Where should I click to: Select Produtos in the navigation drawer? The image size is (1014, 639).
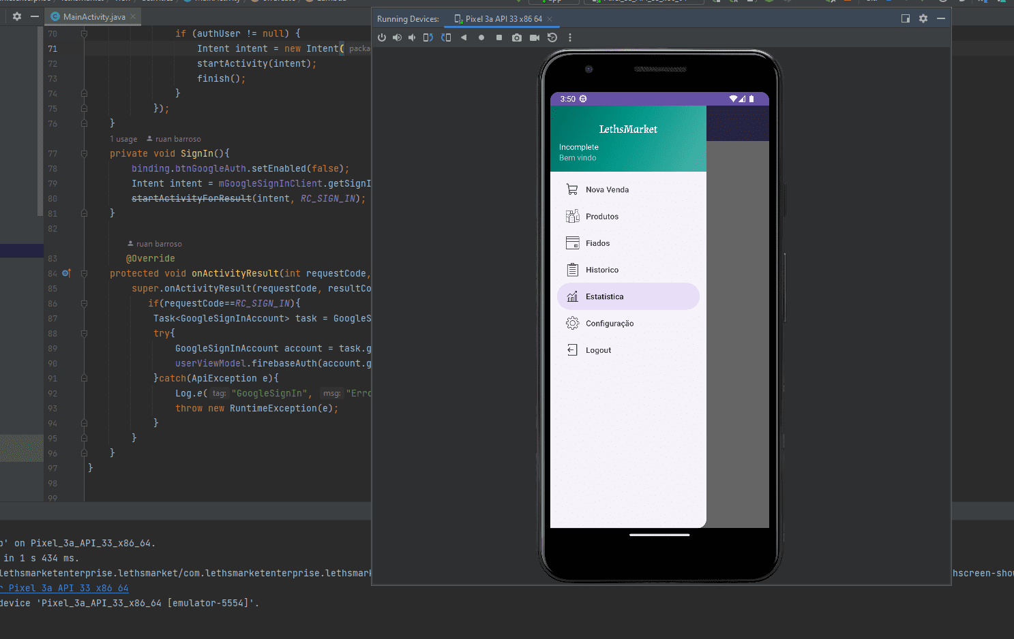pos(601,217)
